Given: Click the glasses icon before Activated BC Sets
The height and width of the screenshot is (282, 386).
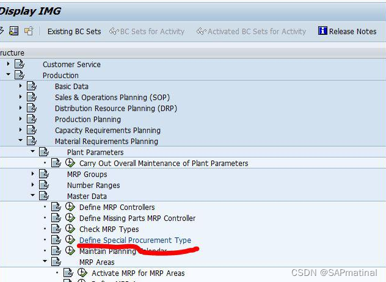Looking at the screenshot, I should coord(202,31).
